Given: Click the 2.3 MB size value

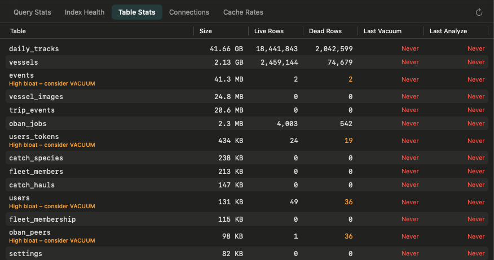Looking at the screenshot, I should pyautogui.click(x=231, y=124).
